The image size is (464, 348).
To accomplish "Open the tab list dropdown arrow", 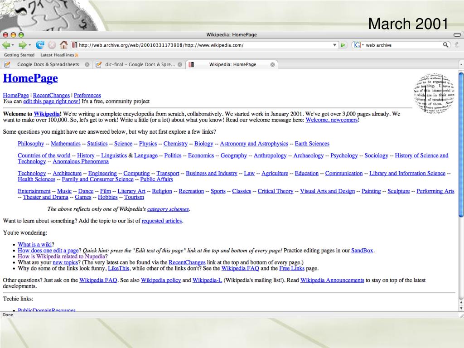I will 461,64.
